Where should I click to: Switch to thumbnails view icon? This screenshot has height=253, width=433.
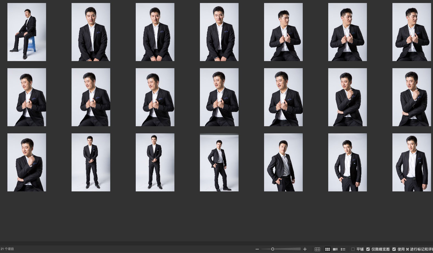click(x=327, y=249)
